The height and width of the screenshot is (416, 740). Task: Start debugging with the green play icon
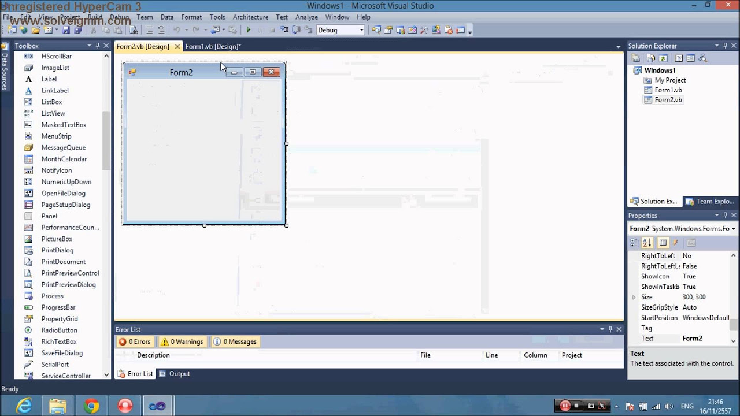(249, 30)
